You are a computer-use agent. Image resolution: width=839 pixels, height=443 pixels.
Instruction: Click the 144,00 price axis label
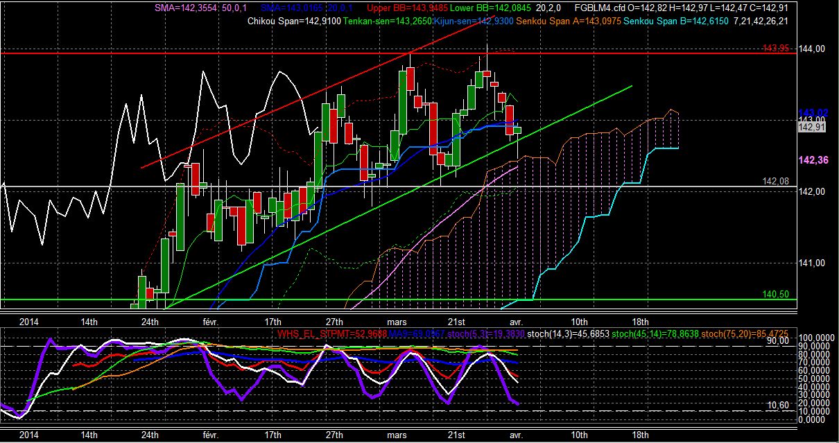point(811,49)
